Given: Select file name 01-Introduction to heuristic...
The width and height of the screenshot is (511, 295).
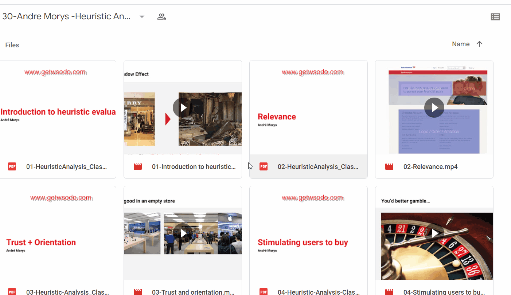Looking at the screenshot, I should tap(194, 167).
